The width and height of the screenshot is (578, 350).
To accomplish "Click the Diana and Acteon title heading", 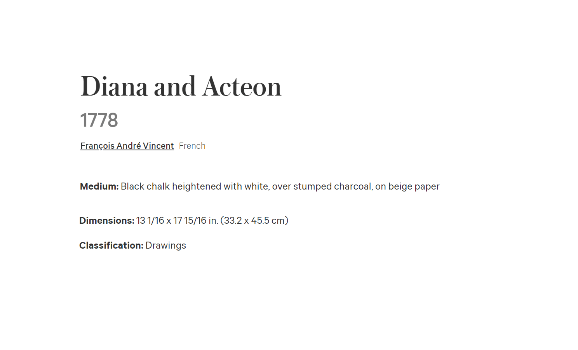I will (x=181, y=86).
